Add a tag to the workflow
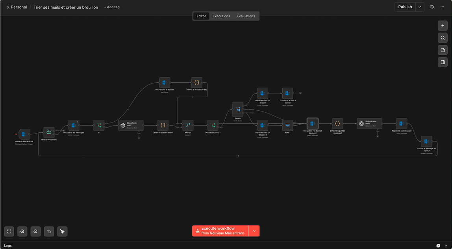Image resolution: width=452 pixels, height=249 pixels. (x=112, y=7)
